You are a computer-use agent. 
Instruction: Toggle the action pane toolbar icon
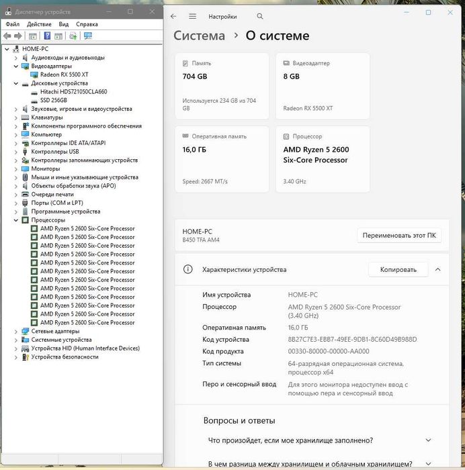pos(58,36)
